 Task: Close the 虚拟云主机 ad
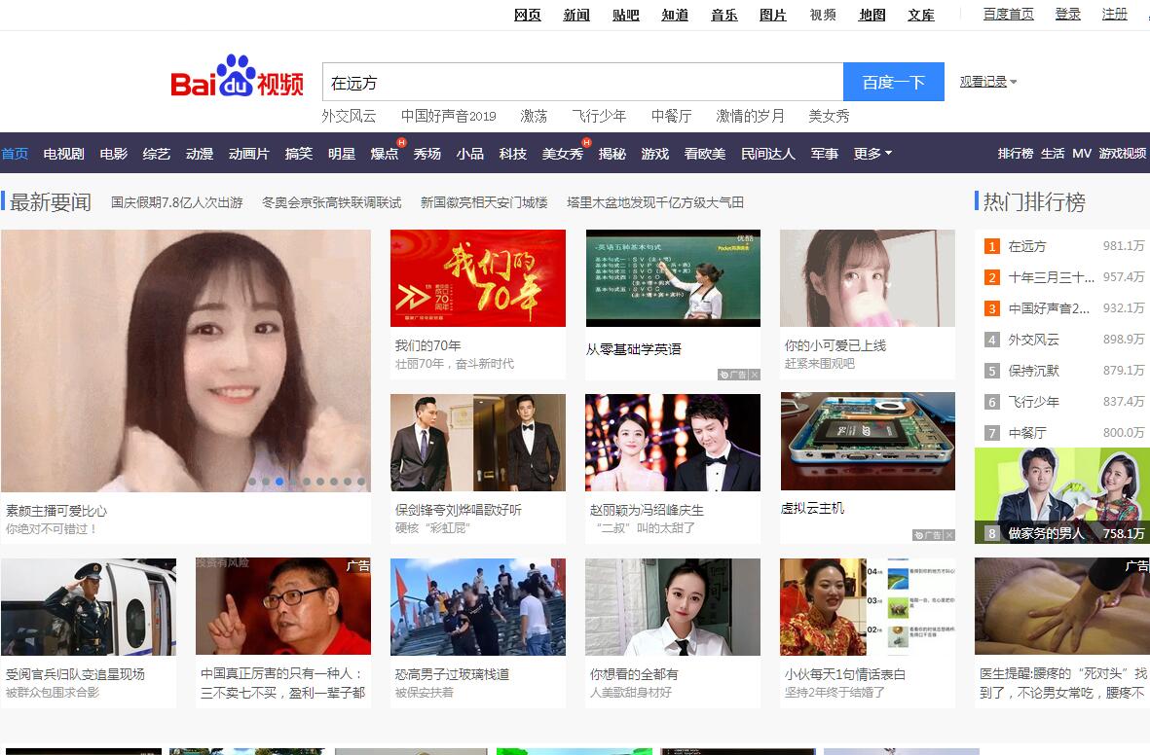(x=949, y=535)
